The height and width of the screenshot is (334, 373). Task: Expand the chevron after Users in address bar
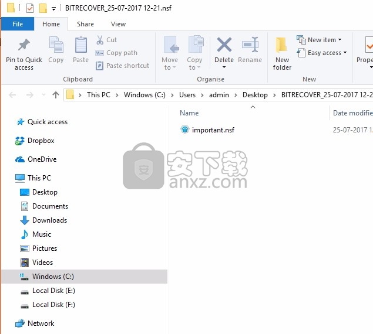coord(202,95)
